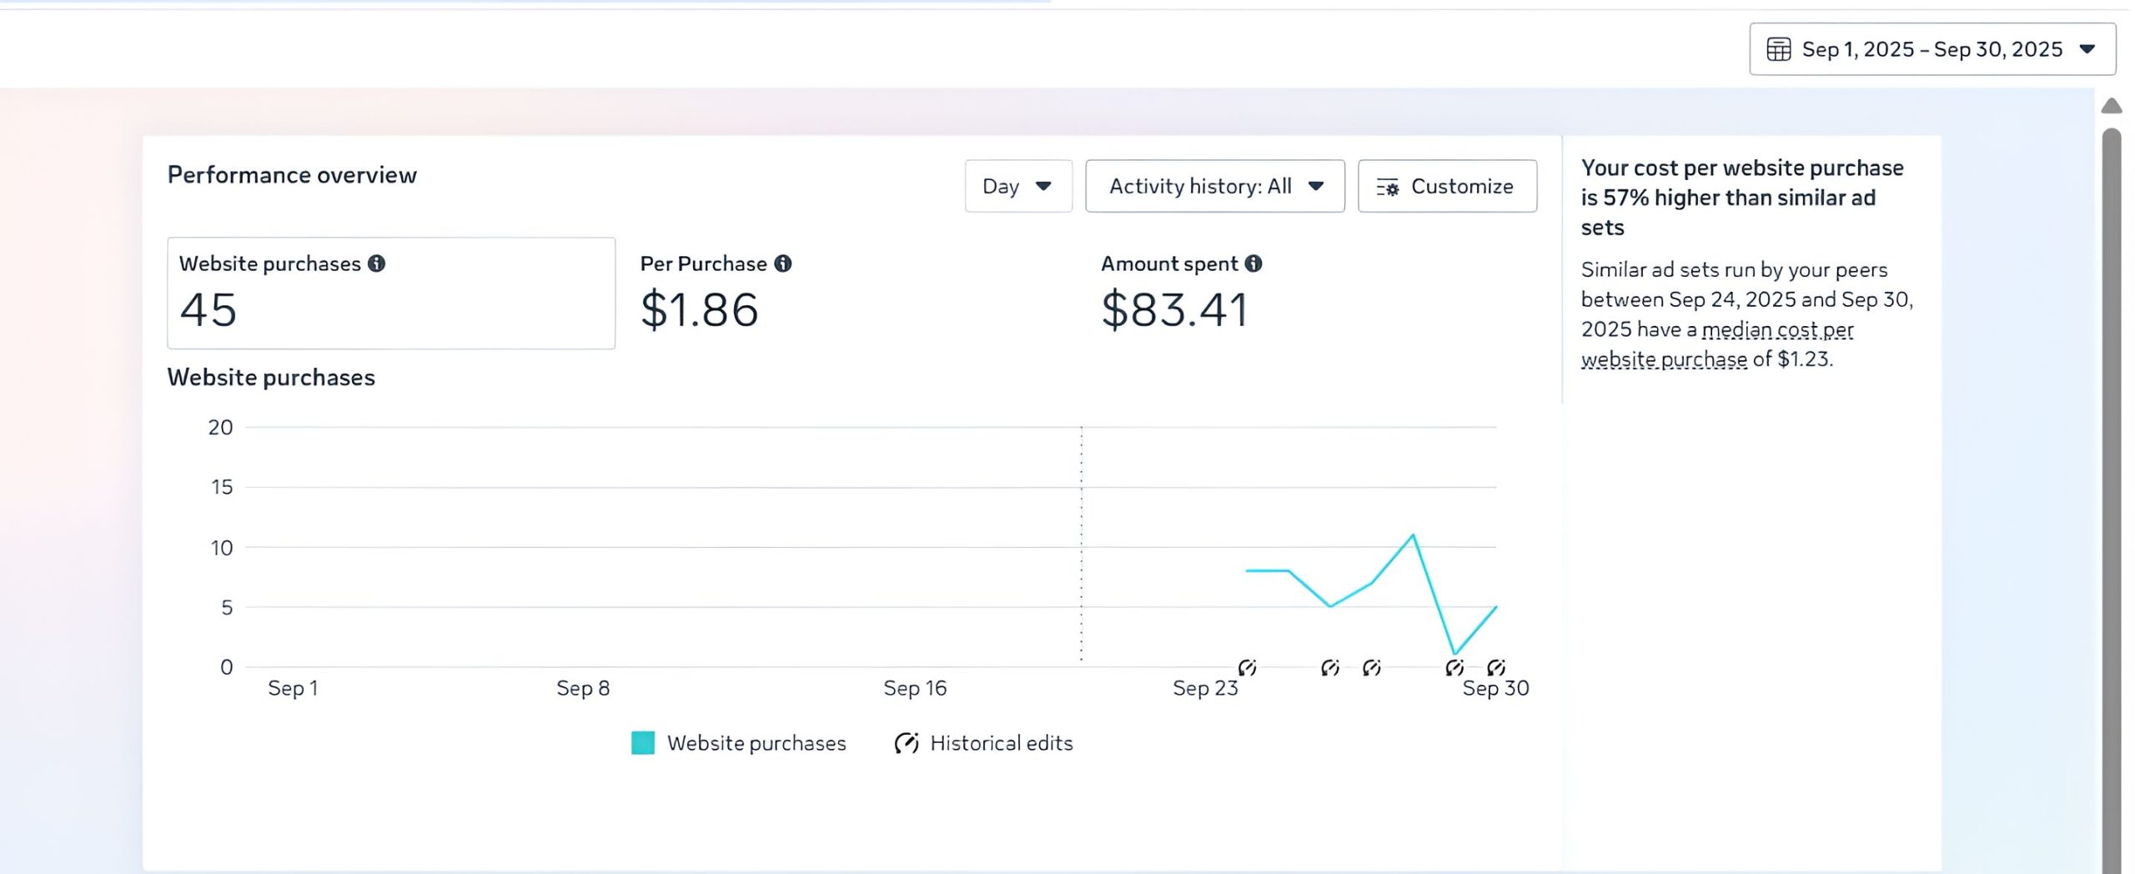
Task: Click the Amount spent info icon
Action: click(x=1253, y=264)
